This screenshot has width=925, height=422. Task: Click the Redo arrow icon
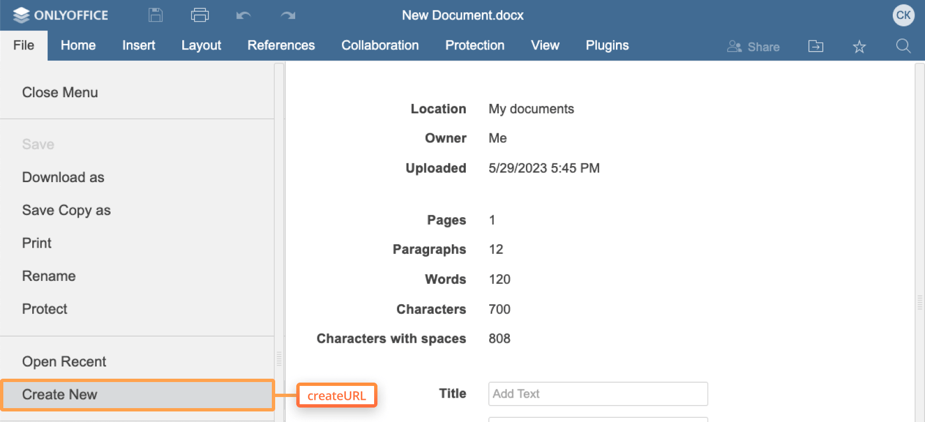click(x=288, y=16)
